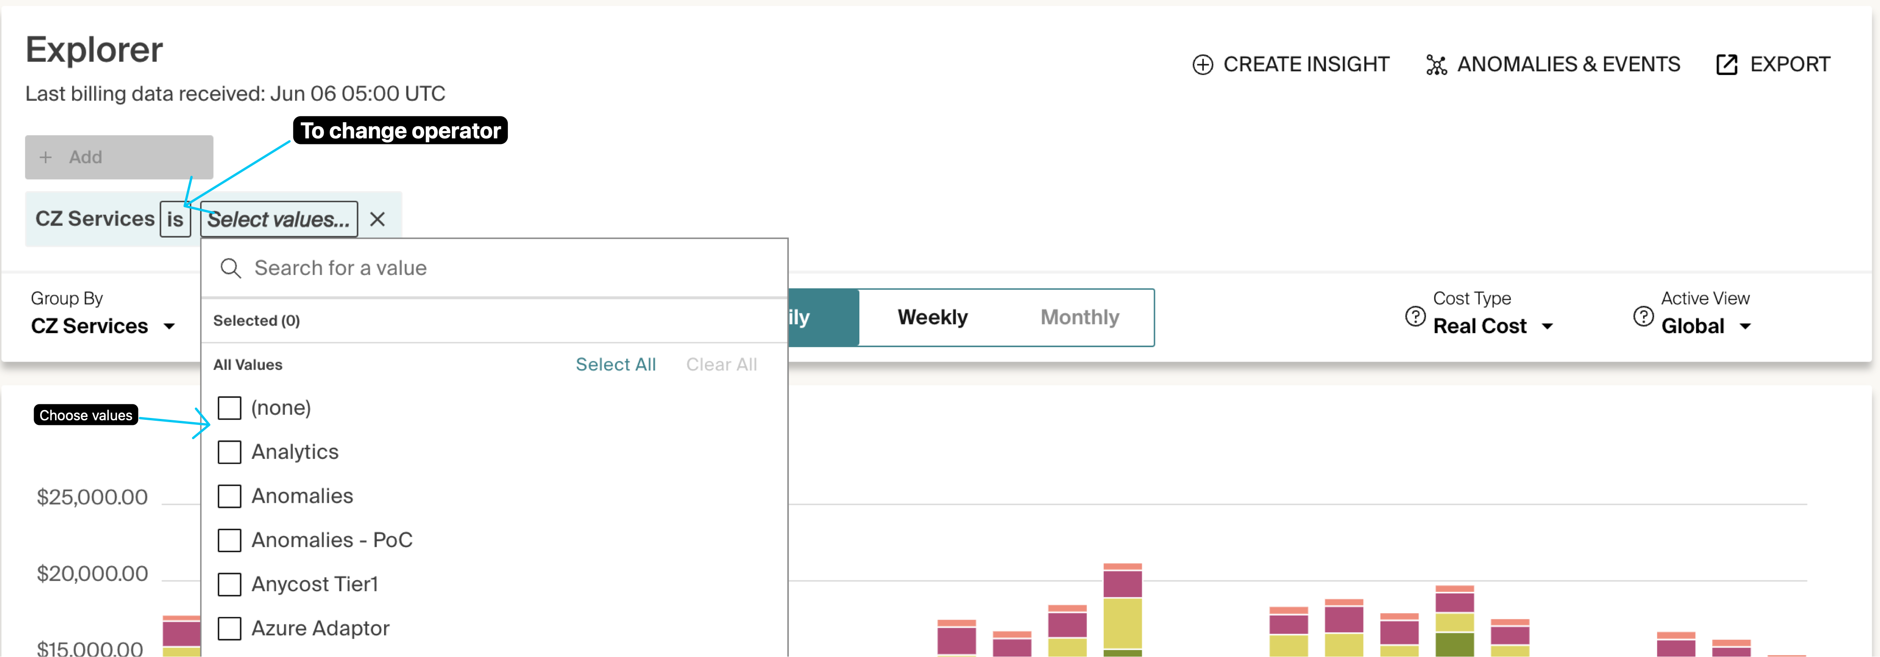Switch to Monthly granularity tab

[x=1079, y=317]
